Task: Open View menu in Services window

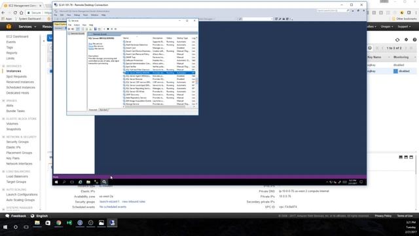Action: click(84, 25)
